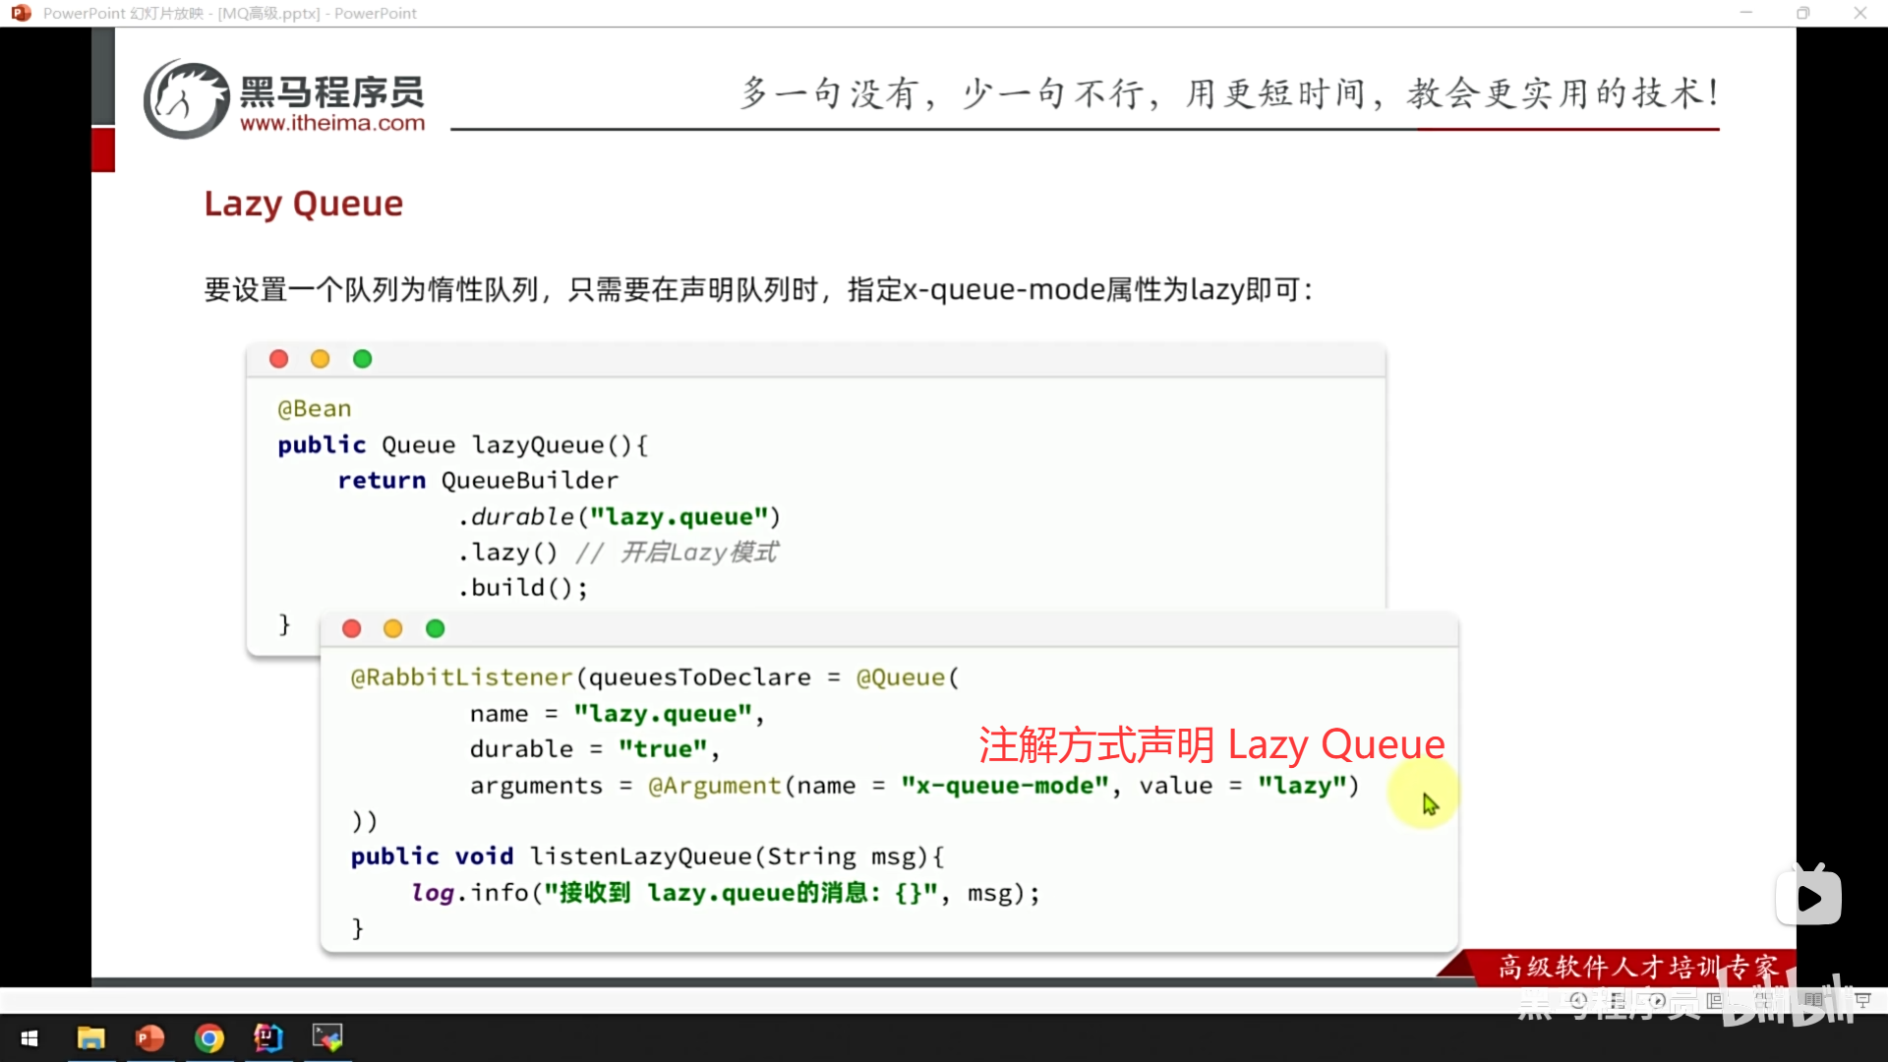Screen dimensions: 1888x1062
Task: Open the terminal app taskbar icon
Action: [326, 1038]
